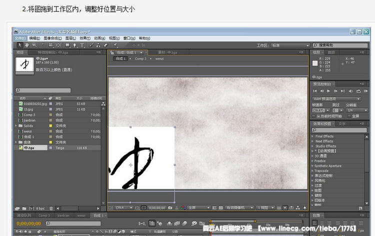
Task: Switch to the 文字 panel tab
Action: point(342,123)
